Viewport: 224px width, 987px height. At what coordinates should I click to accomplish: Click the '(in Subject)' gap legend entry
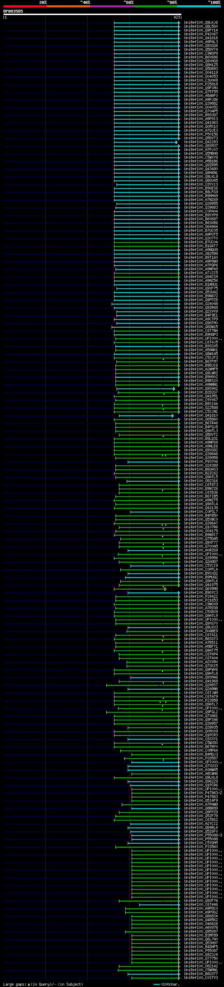click(70, 984)
